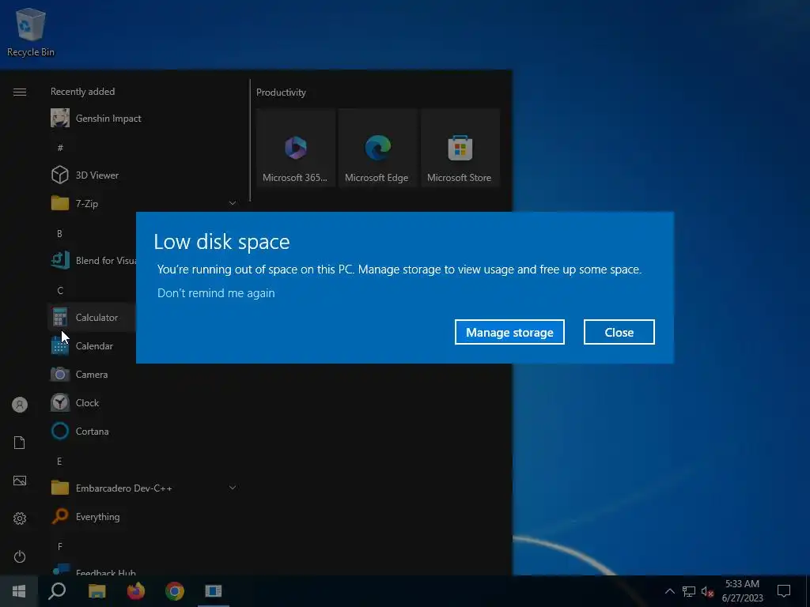
Task: Open the Action Center notifications icon
Action: coord(784,591)
